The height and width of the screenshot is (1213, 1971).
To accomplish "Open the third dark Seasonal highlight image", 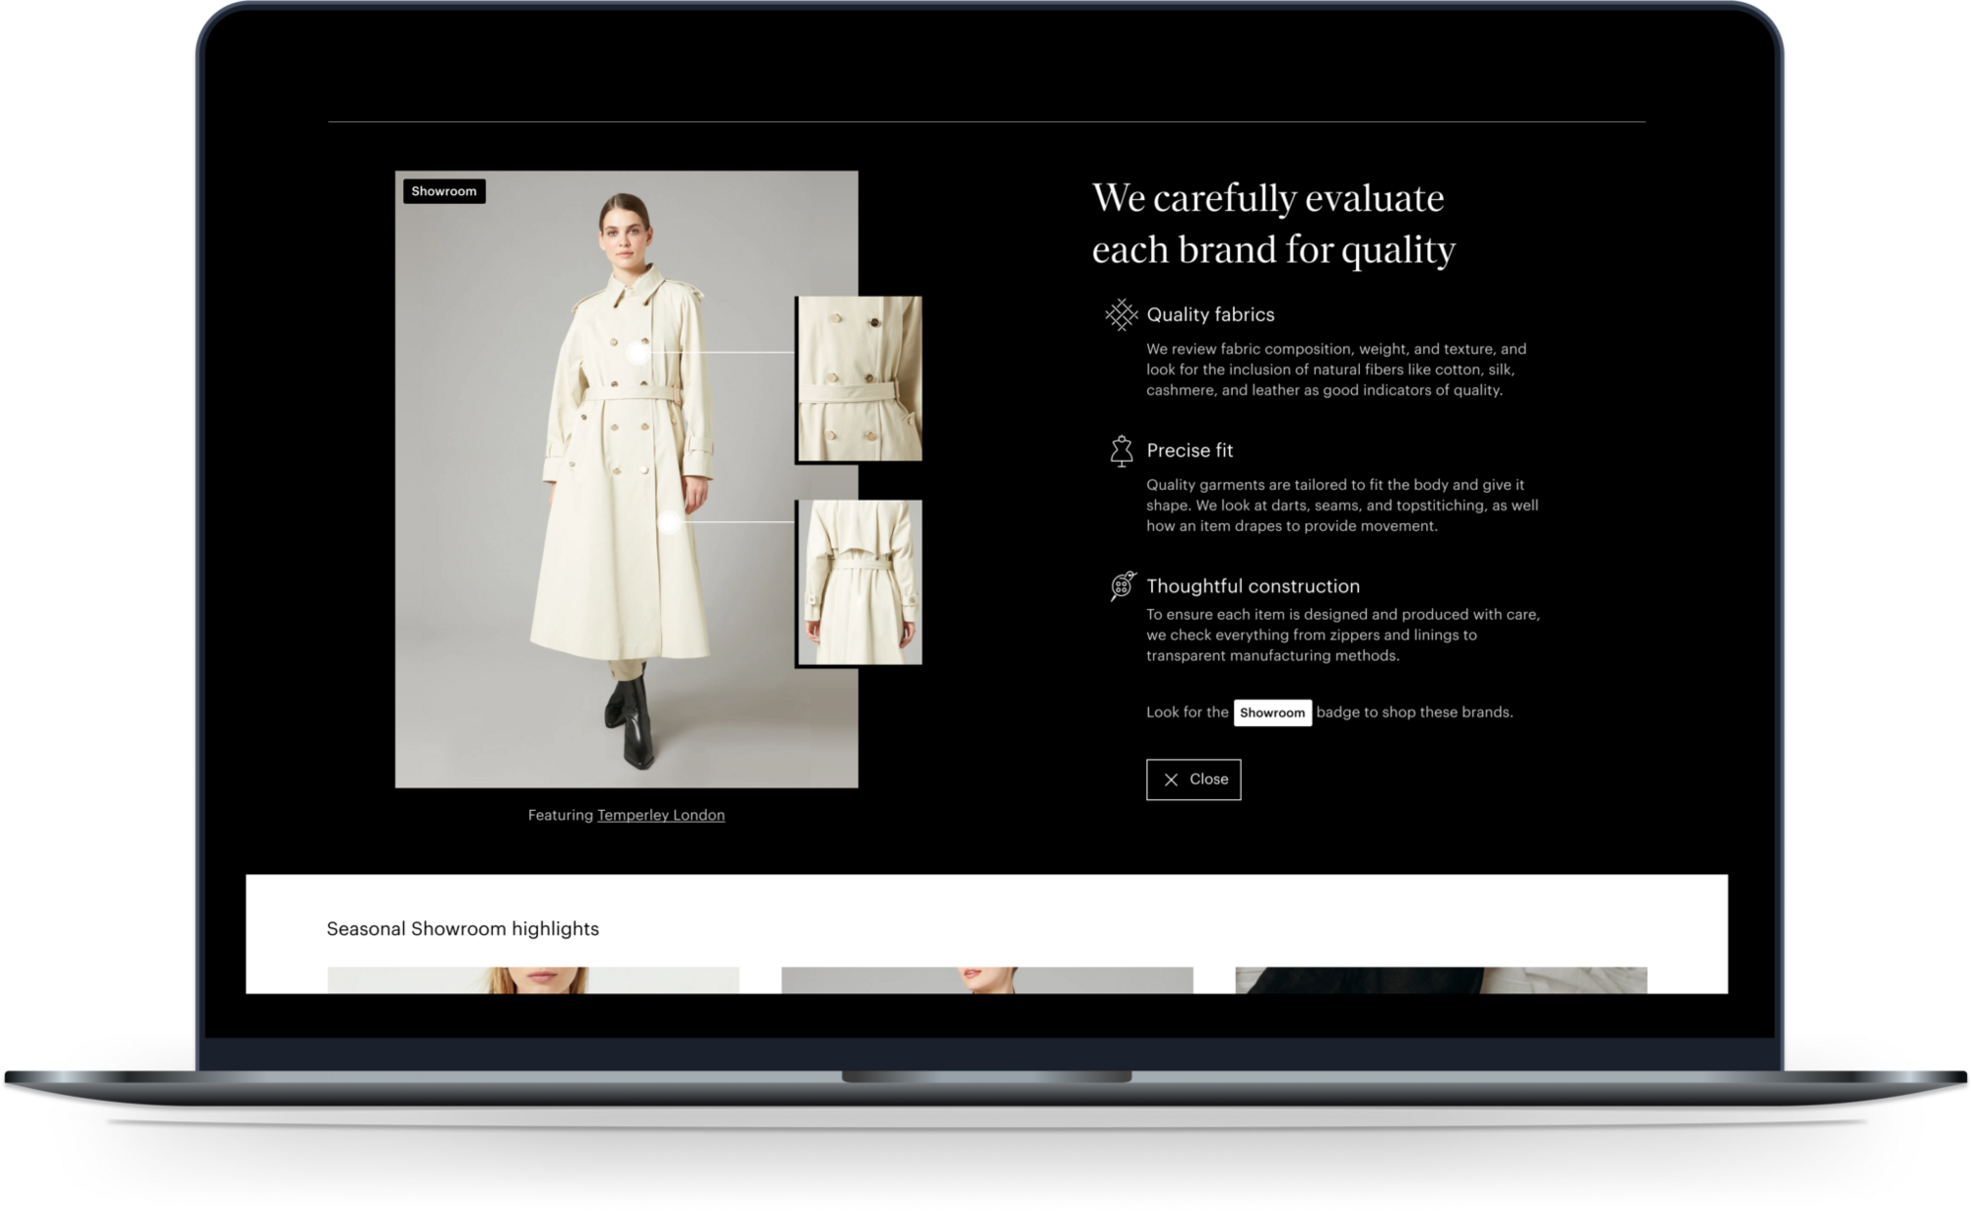I will tap(1441, 979).
